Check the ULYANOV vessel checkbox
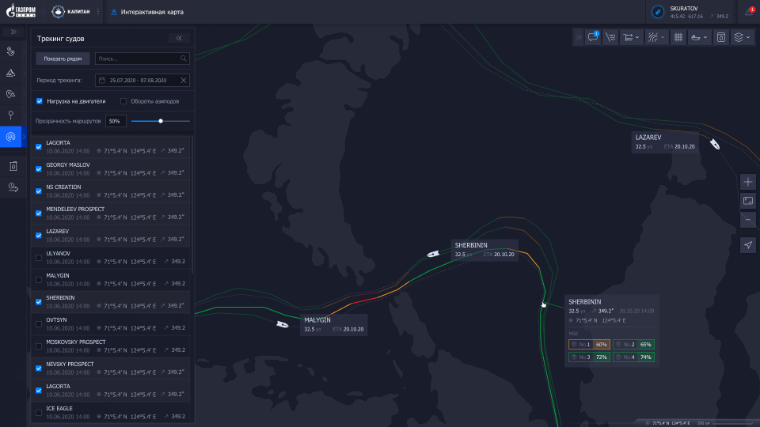The image size is (760, 427). point(40,257)
